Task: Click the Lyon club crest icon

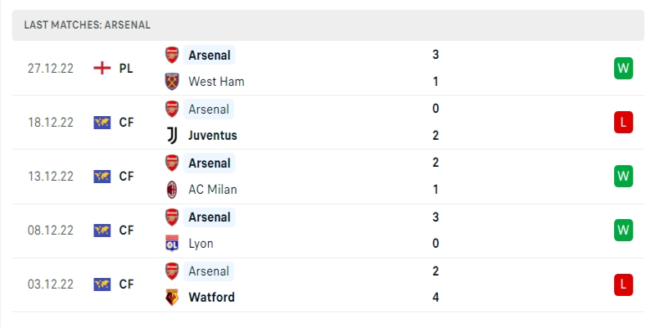Action: (172, 244)
